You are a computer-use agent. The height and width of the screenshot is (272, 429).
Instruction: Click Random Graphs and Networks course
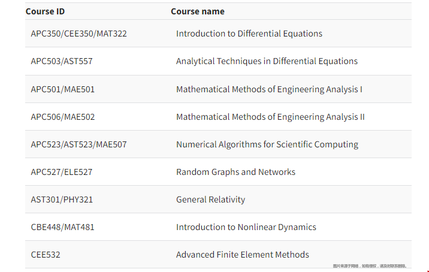[236, 172]
